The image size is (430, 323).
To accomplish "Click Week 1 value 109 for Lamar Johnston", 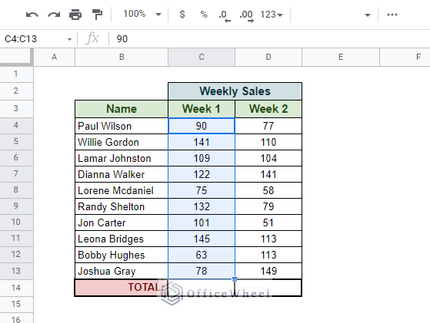I will tap(202, 158).
